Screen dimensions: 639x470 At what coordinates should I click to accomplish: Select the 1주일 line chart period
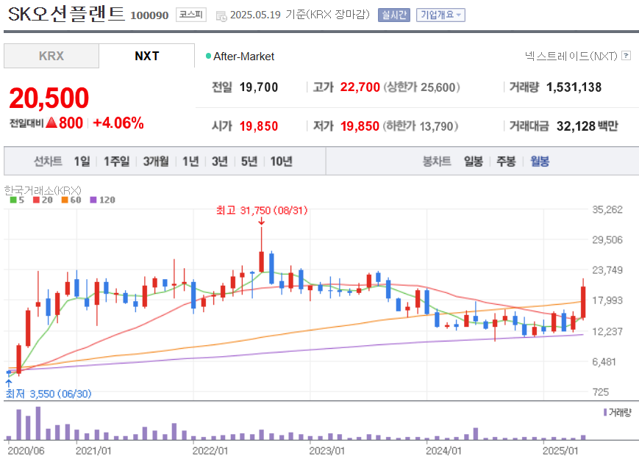click(x=117, y=161)
